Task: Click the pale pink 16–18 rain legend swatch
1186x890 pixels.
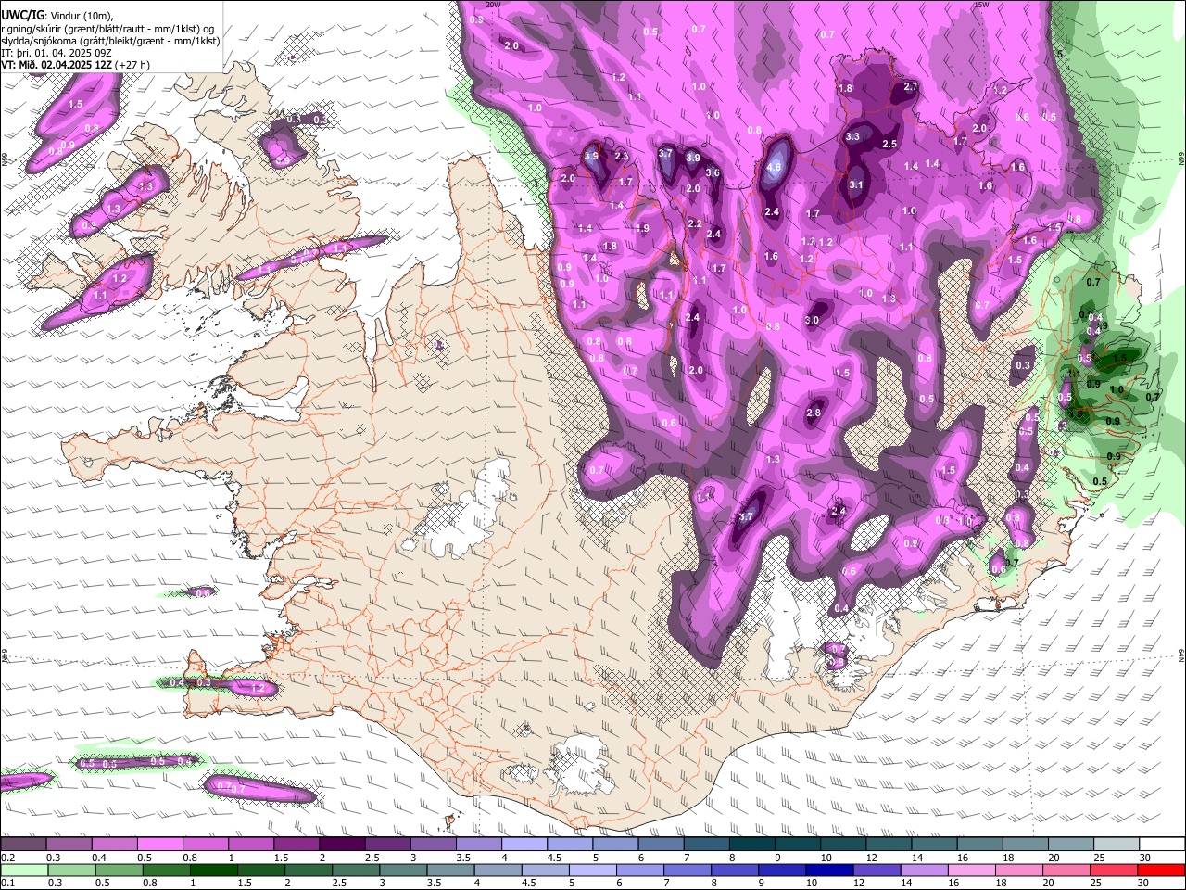Action: [x=973, y=871]
